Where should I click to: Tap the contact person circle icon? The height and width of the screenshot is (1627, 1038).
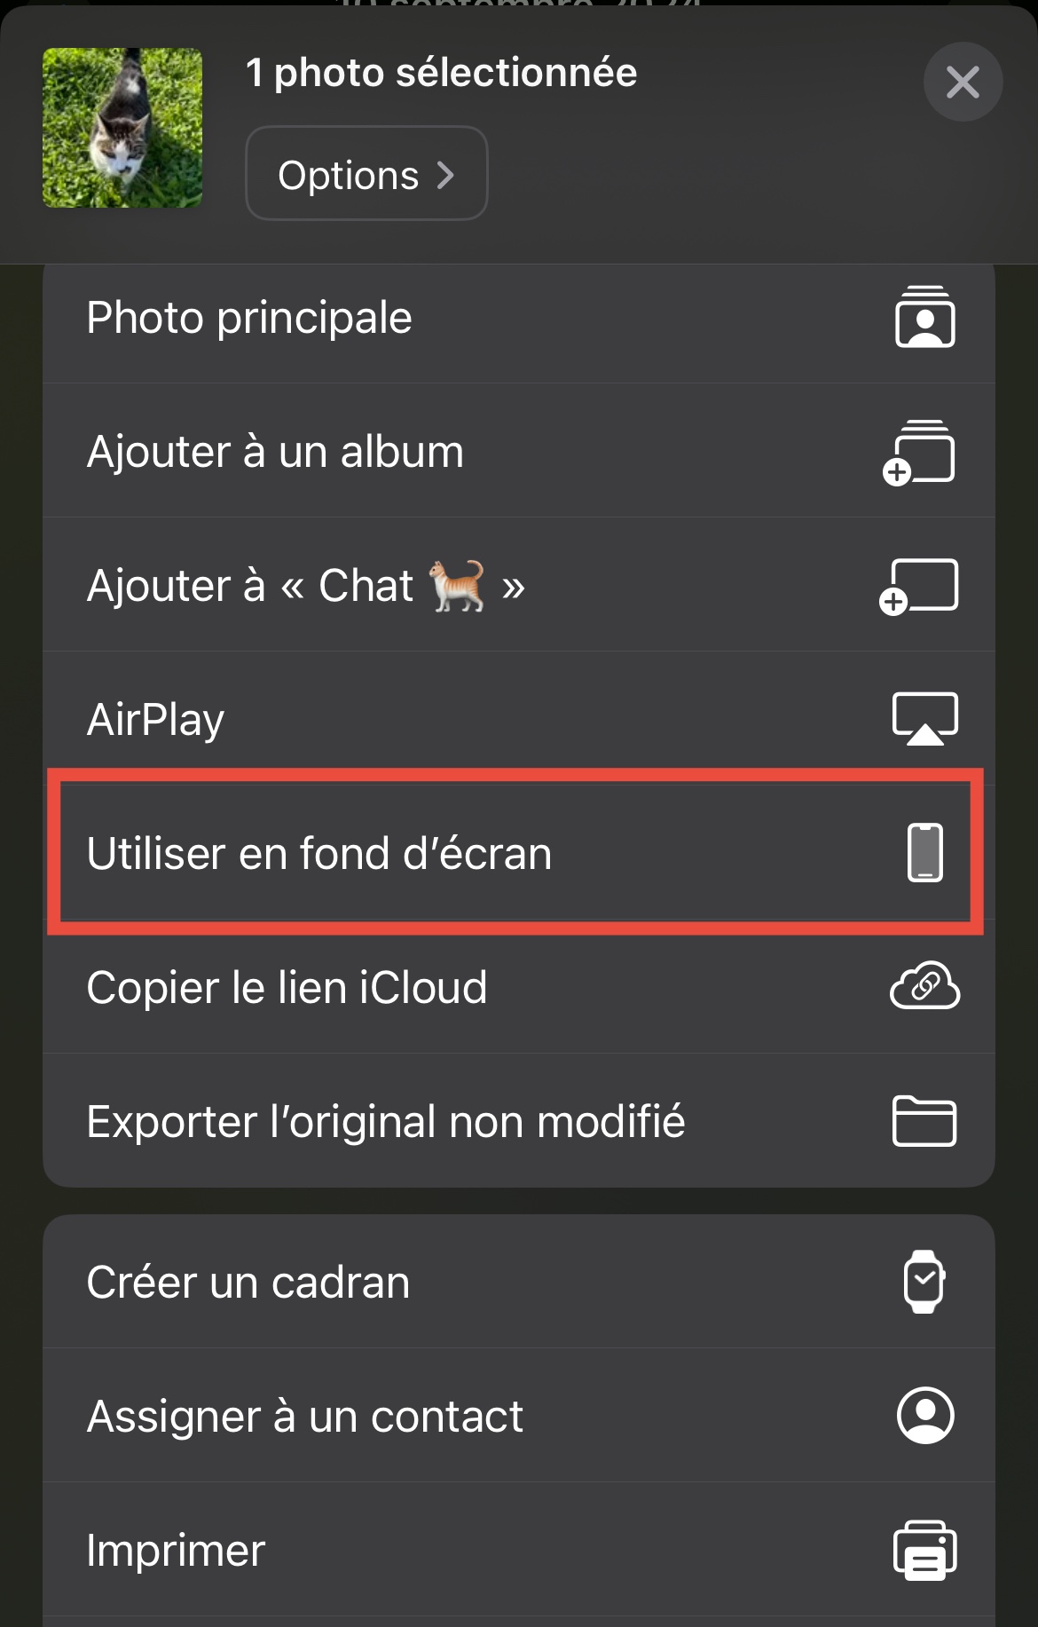pos(924,1416)
